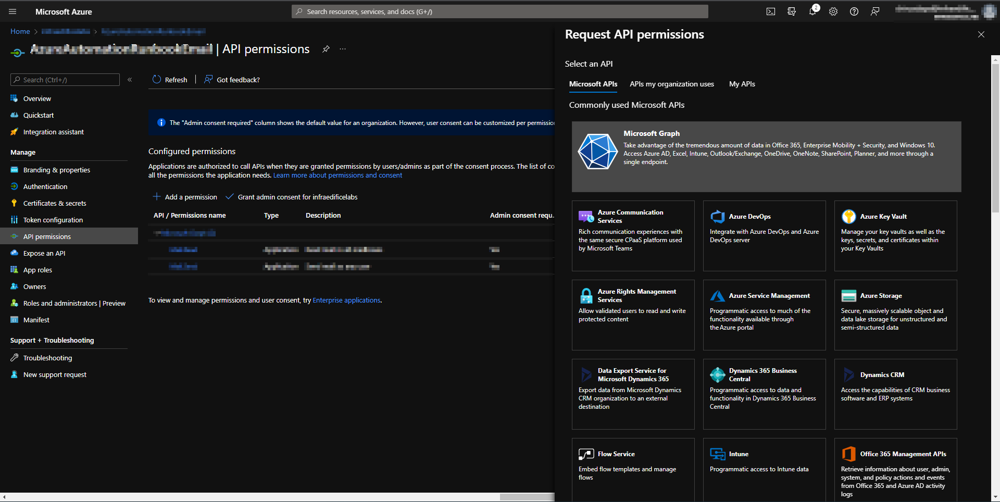The height and width of the screenshot is (502, 1000).
Task: Close the Request API permissions panel
Action: pyautogui.click(x=981, y=34)
